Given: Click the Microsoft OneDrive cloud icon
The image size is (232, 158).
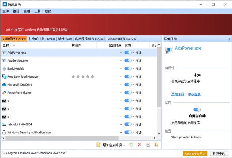Looking at the screenshot, I should pos(4,85).
